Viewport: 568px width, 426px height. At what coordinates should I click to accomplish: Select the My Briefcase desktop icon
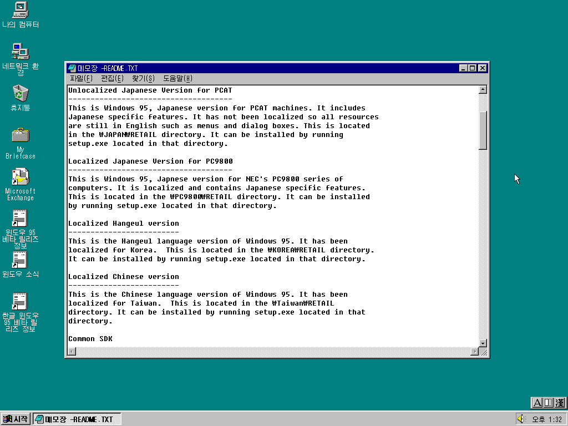coord(21,144)
